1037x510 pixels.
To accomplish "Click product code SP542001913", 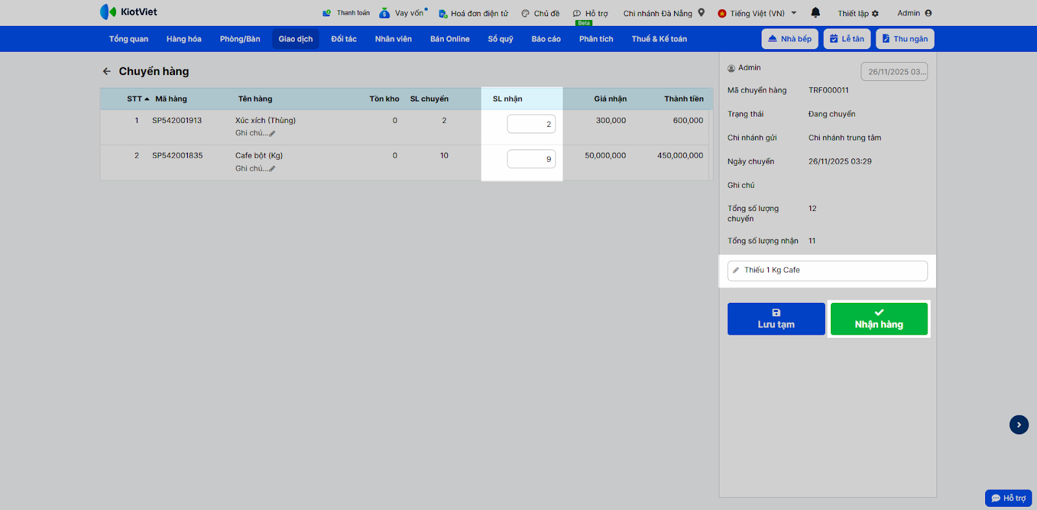I will (x=177, y=120).
